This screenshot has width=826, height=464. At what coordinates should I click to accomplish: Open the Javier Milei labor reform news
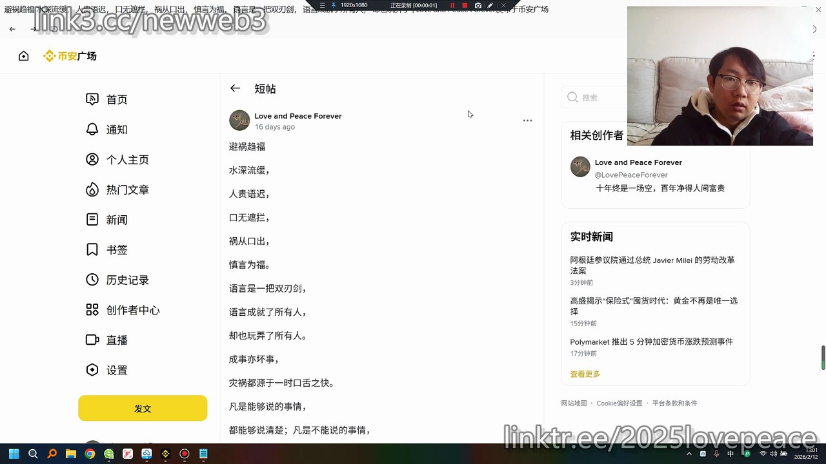click(x=652, y=266)
